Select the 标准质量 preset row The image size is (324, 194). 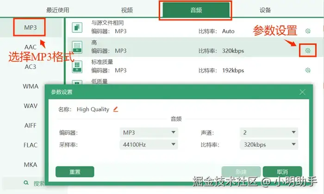pyautogui.click(x=195, y=67)
